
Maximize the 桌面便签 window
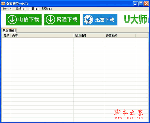click(x=141, y=4)
